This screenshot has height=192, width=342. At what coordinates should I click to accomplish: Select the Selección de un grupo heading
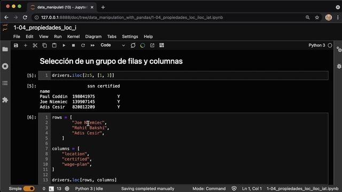click(111, 61)
